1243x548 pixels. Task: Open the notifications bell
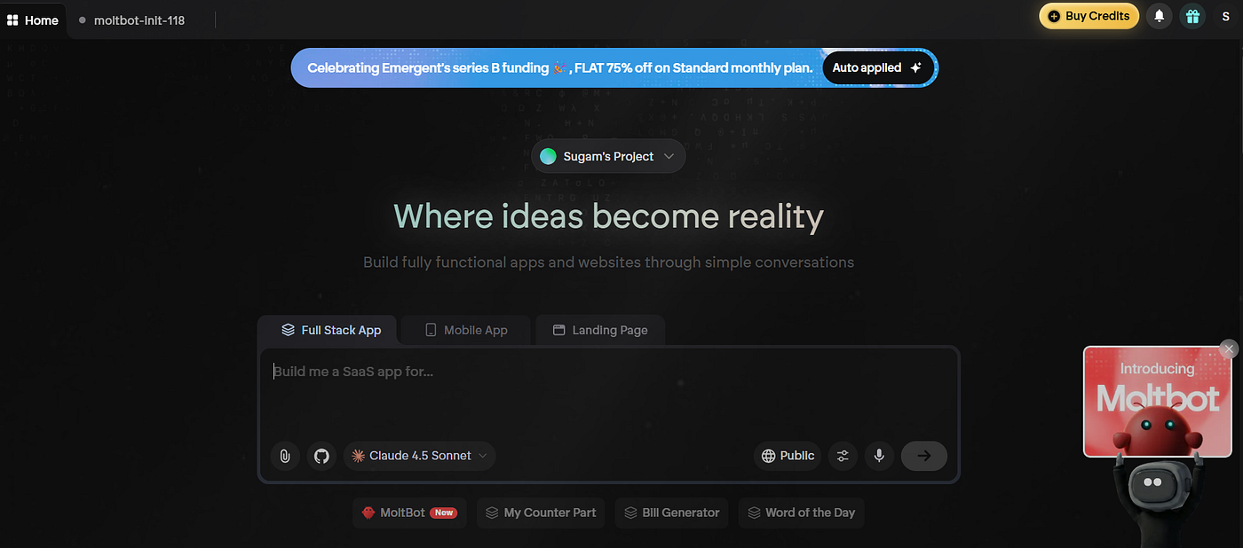coord(1159,16)
